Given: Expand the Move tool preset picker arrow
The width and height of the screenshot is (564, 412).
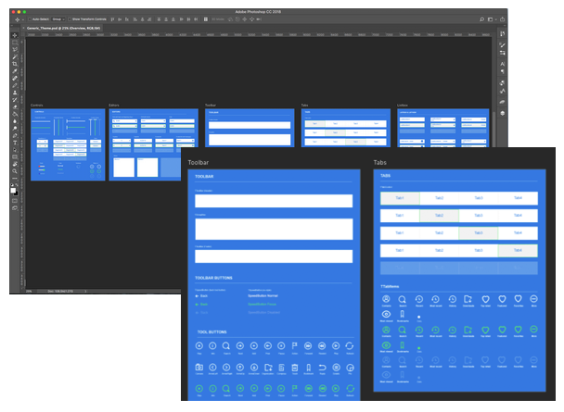Looking at the screenshot, I should [x=23, y=18].
